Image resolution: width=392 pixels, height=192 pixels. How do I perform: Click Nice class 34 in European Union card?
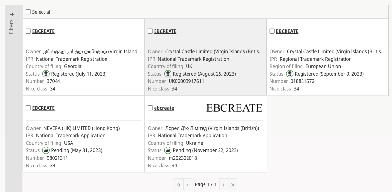[x=296, y=89]
